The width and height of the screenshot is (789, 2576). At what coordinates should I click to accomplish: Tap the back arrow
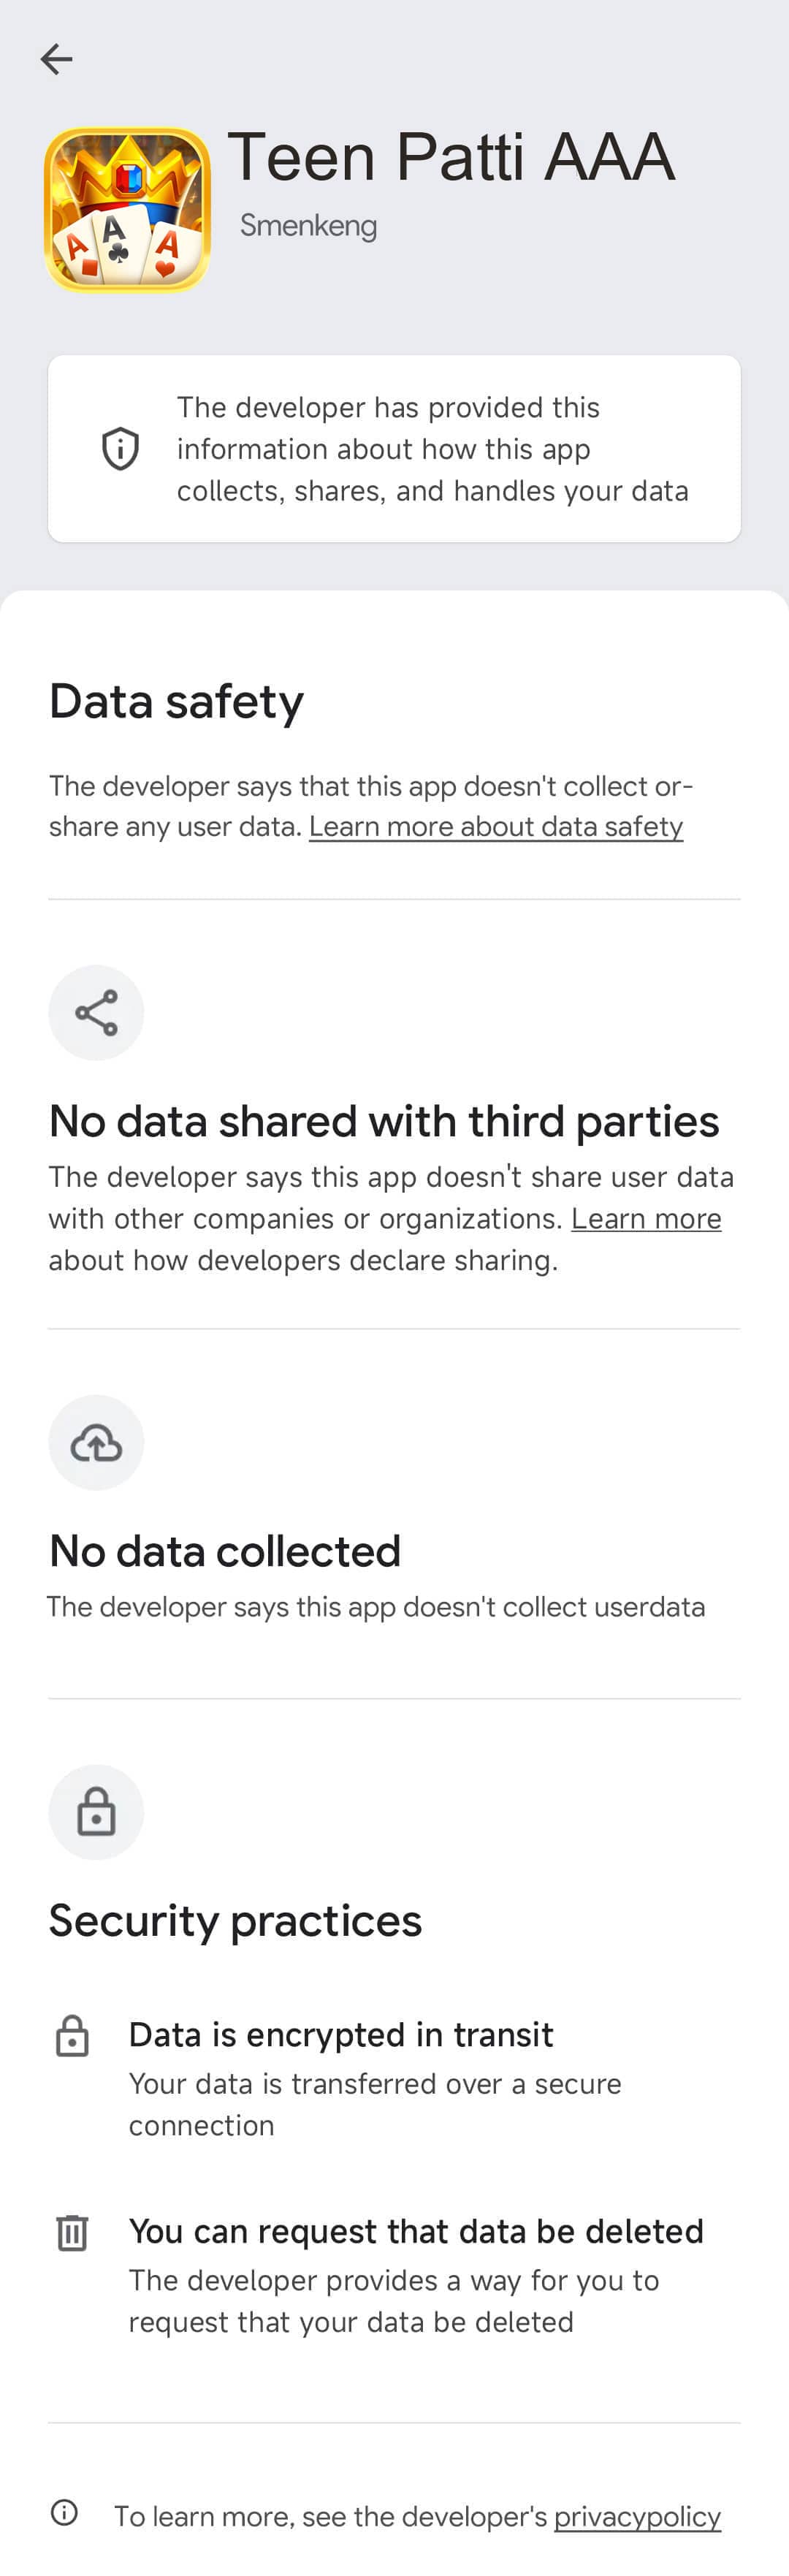coord(56,59)
